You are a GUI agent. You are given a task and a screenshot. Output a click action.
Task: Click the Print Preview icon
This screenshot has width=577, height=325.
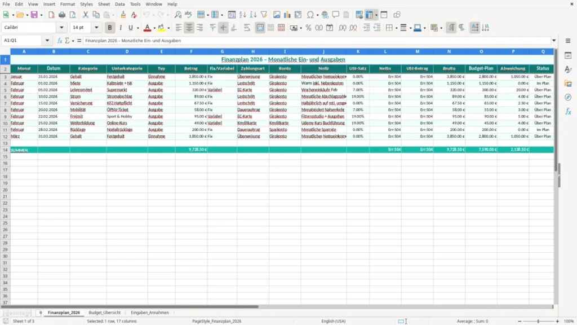73,15
